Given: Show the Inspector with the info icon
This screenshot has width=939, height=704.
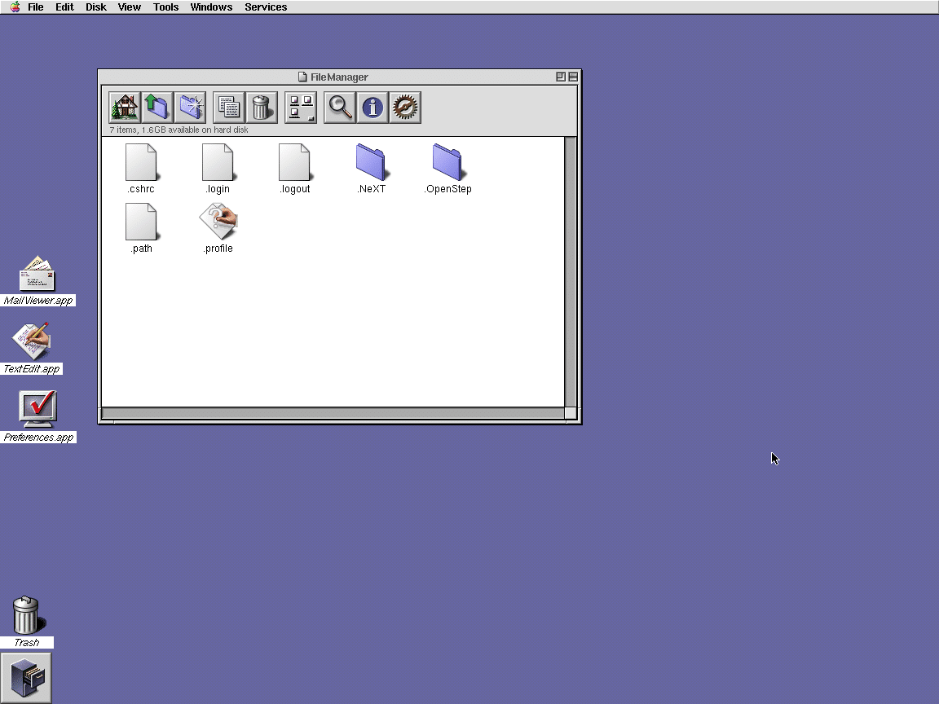Looking at the screenshot, I should point(373,108).
